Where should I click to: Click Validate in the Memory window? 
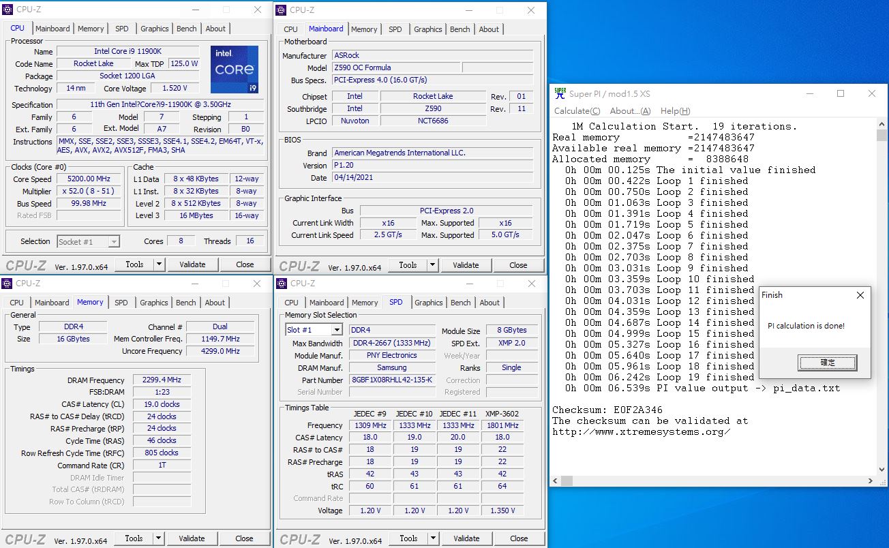pyautogui.click(x=192, y=538)
